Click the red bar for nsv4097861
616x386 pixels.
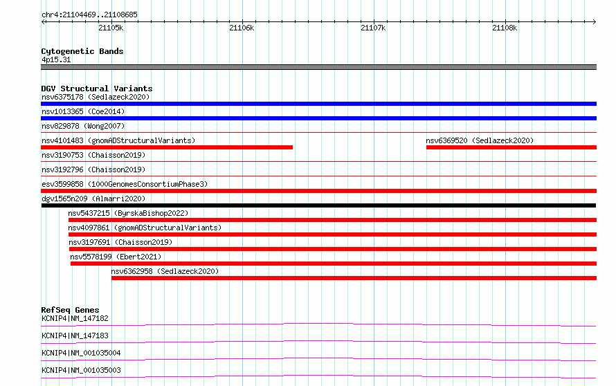click(332, 235)
